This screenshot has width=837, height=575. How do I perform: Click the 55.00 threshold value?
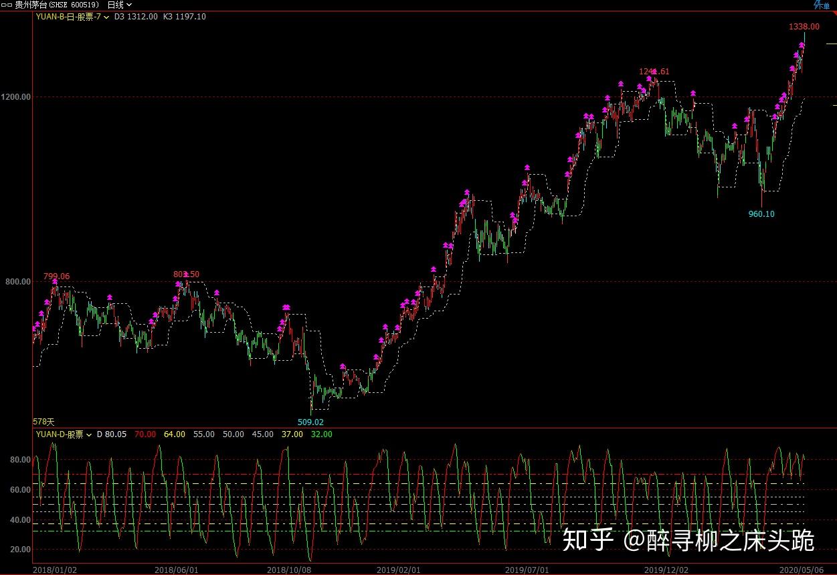click(203, 434)
